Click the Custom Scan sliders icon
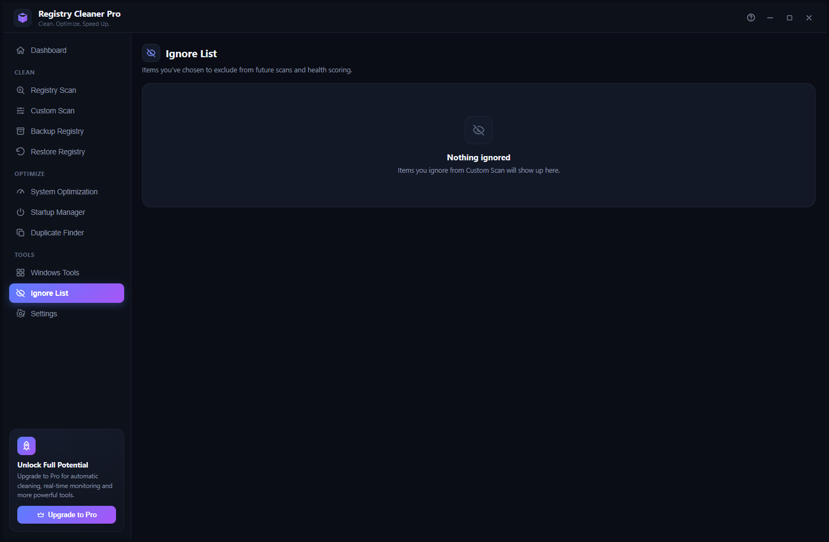The image size is (829, 542). [21, 111]
